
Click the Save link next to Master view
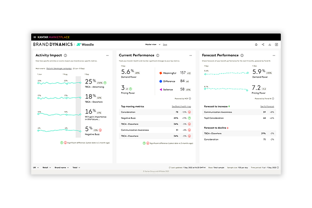click(x=165, y=45)
